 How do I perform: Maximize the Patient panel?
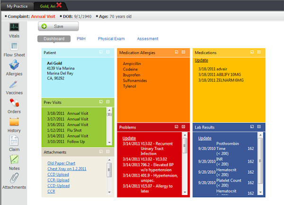(101, 52)
